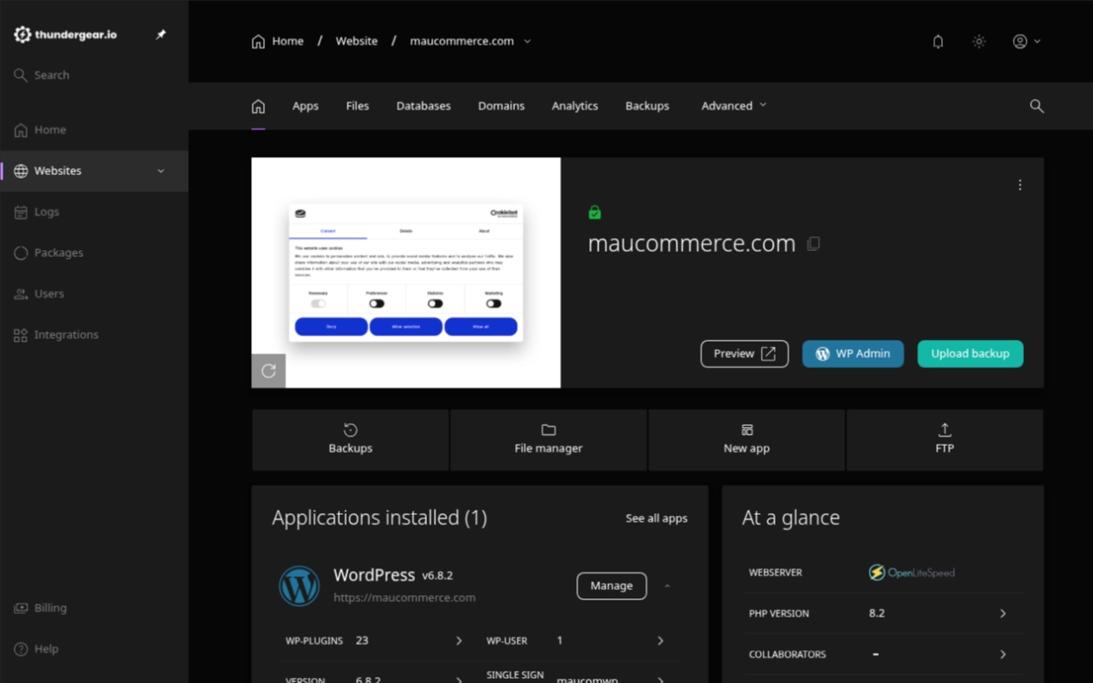Expand the maucommerce.com breadcrumb dropdown
This screenshot has width=1093, height=683.
point(527,41)
